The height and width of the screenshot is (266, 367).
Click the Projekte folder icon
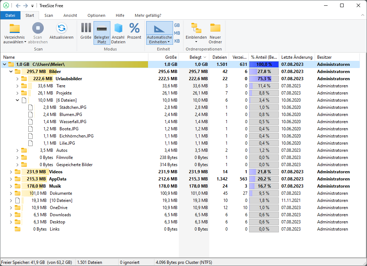click(x=24, y=93)
